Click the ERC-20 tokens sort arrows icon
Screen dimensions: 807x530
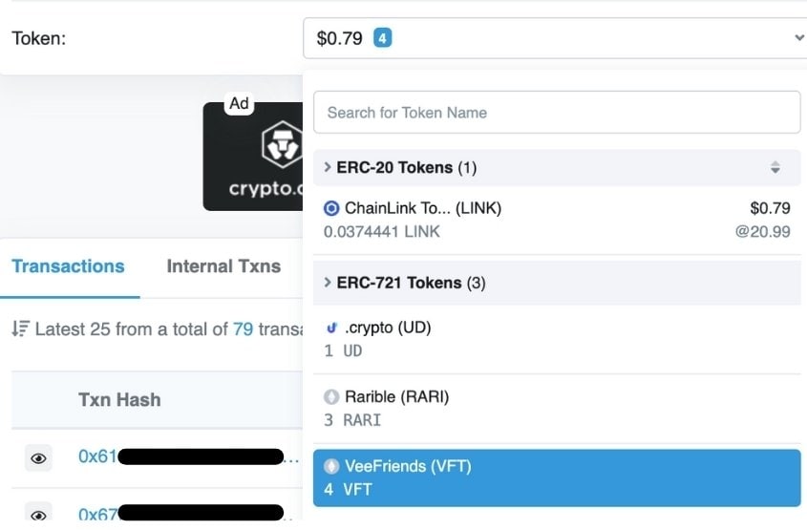775,167
